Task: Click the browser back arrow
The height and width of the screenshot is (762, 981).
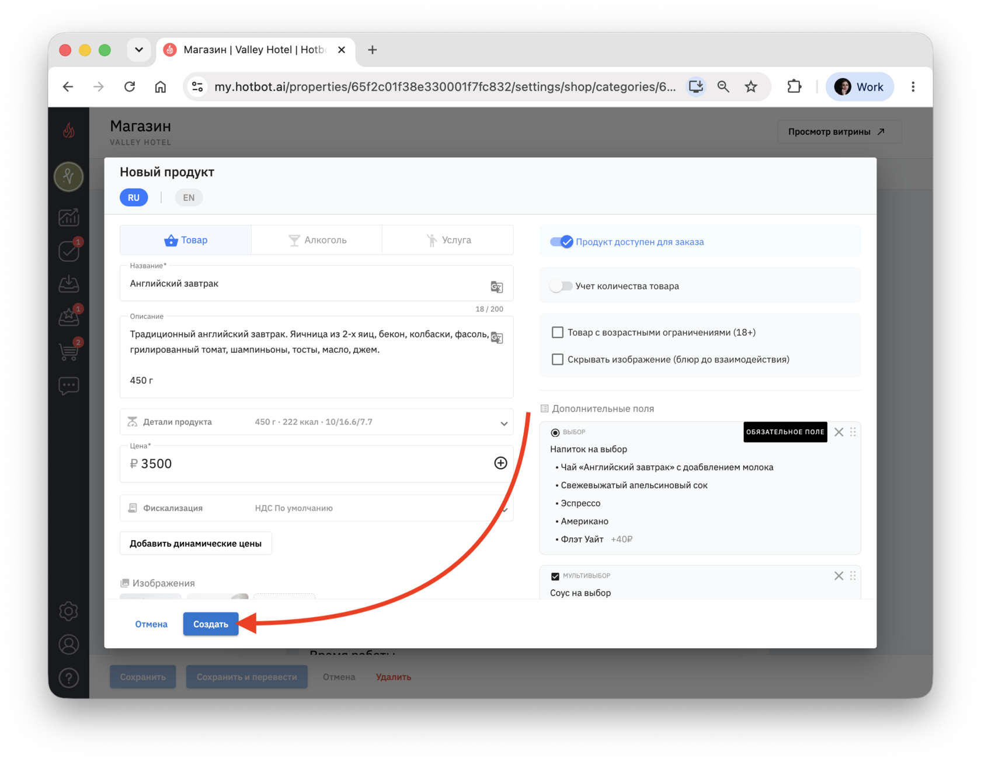Action: point(68,87)
